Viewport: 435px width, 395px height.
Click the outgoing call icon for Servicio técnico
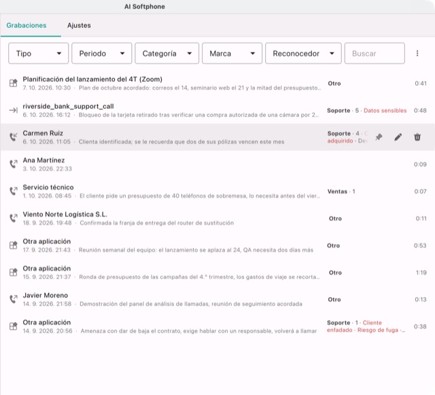(14, 191)
